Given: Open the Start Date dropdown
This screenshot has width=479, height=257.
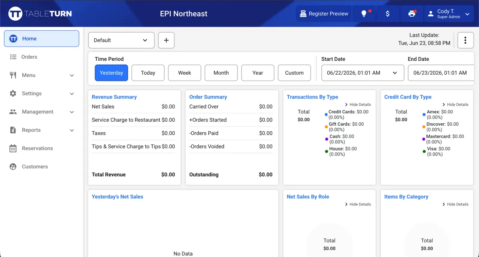Looking at the screenshot, I should pyautogui.click(x=363, y=73).
